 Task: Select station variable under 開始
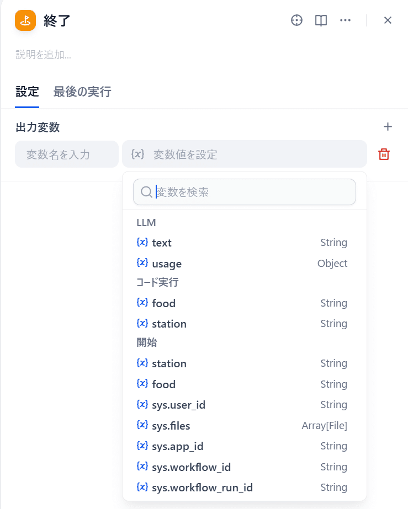(169, 363)
